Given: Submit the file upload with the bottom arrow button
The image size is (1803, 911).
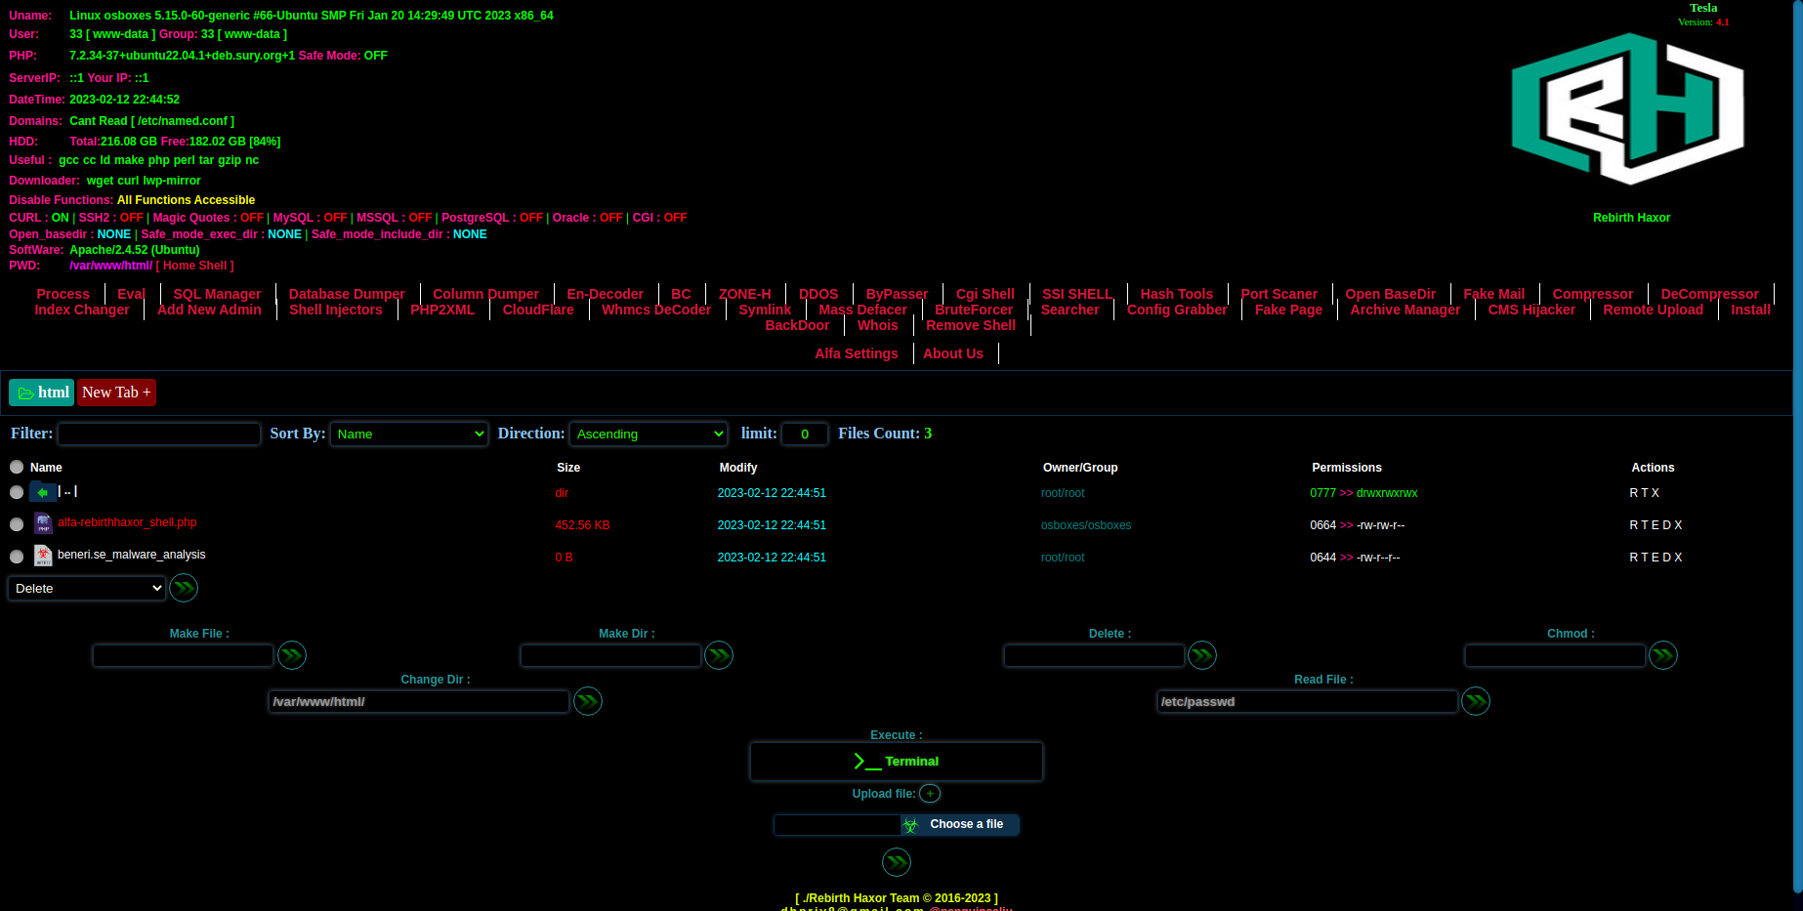Looking at the screenshot, I should coord(897,862).
